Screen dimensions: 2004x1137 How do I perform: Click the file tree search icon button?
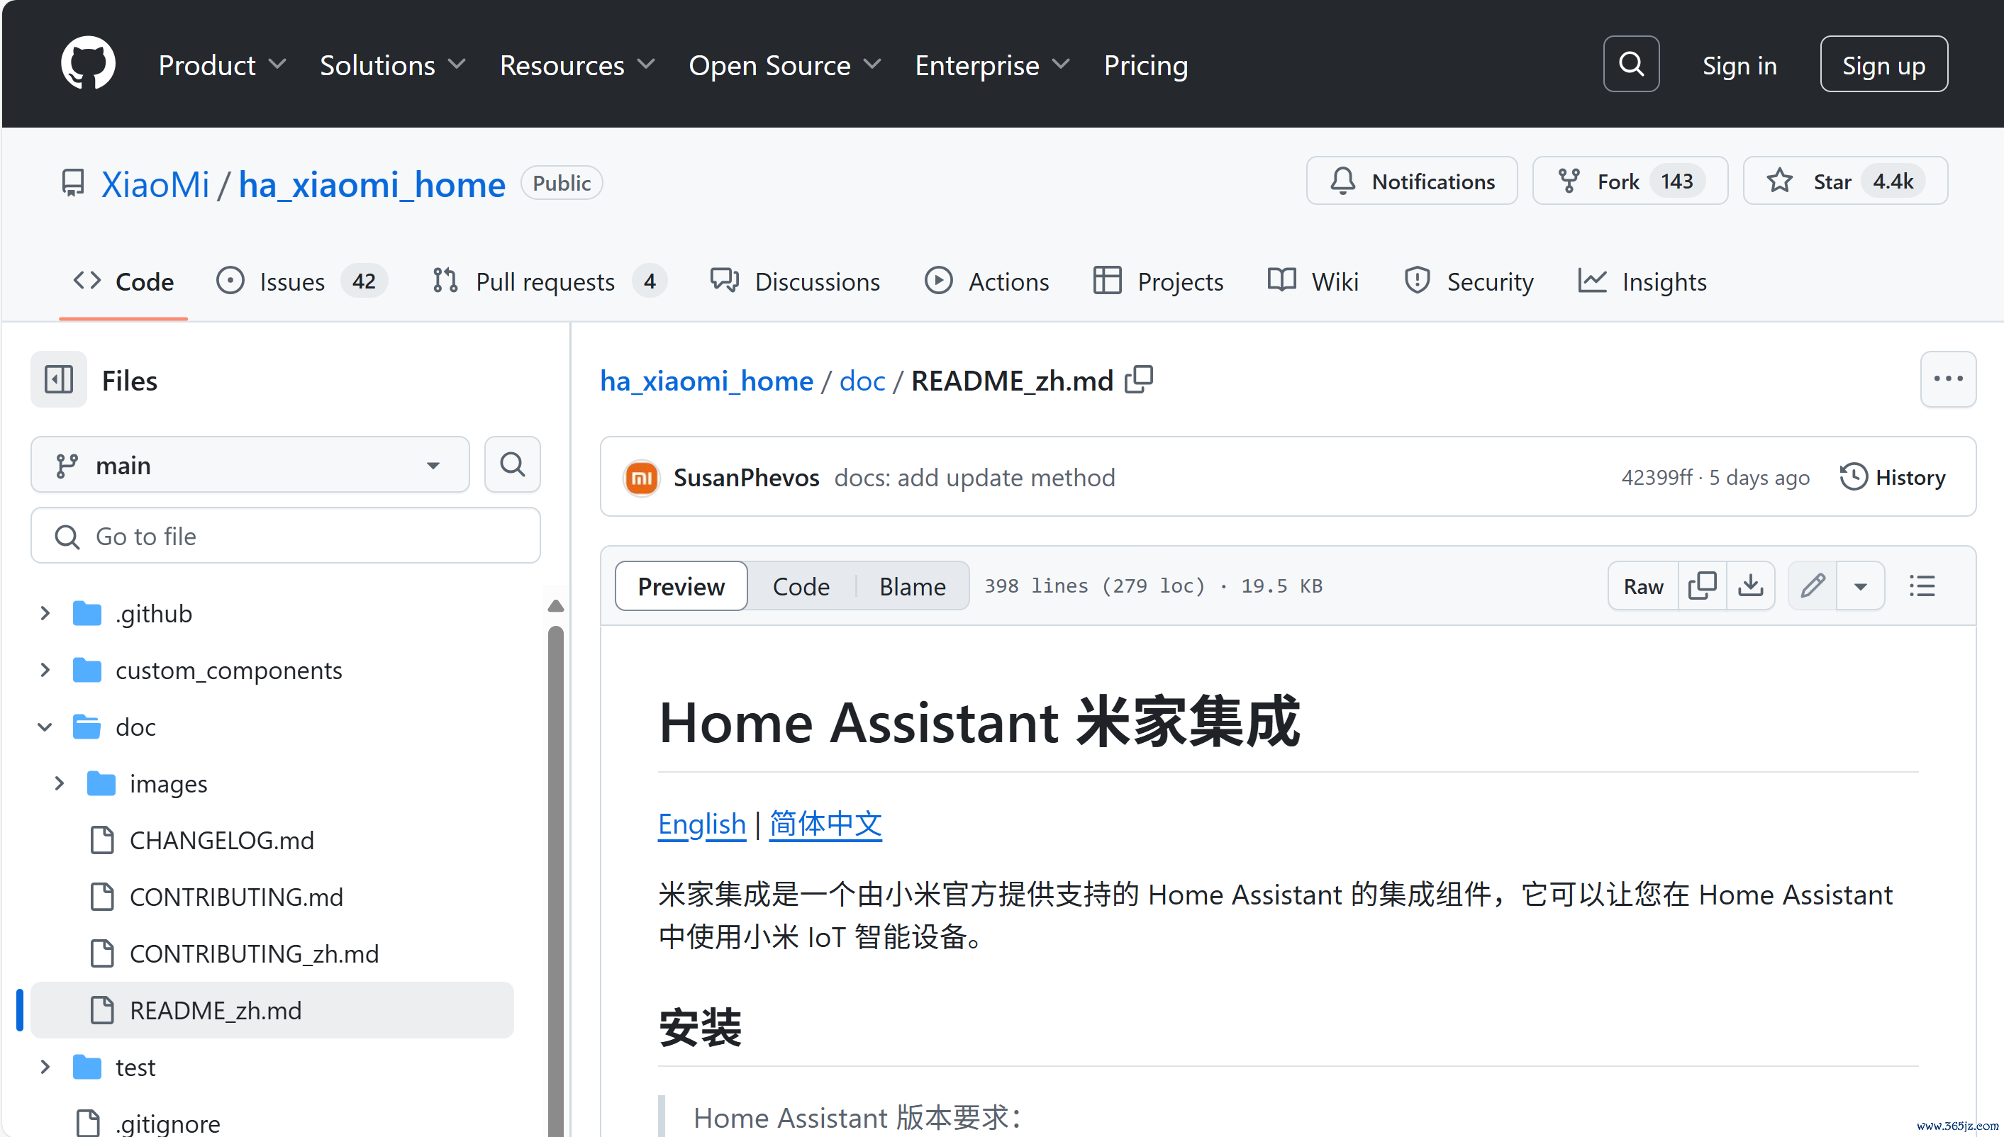tap(512, 464)
